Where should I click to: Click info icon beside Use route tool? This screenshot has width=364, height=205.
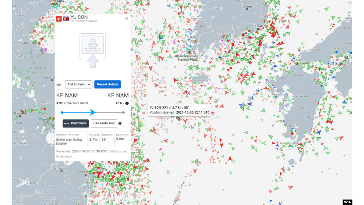[x=120, y=123]
